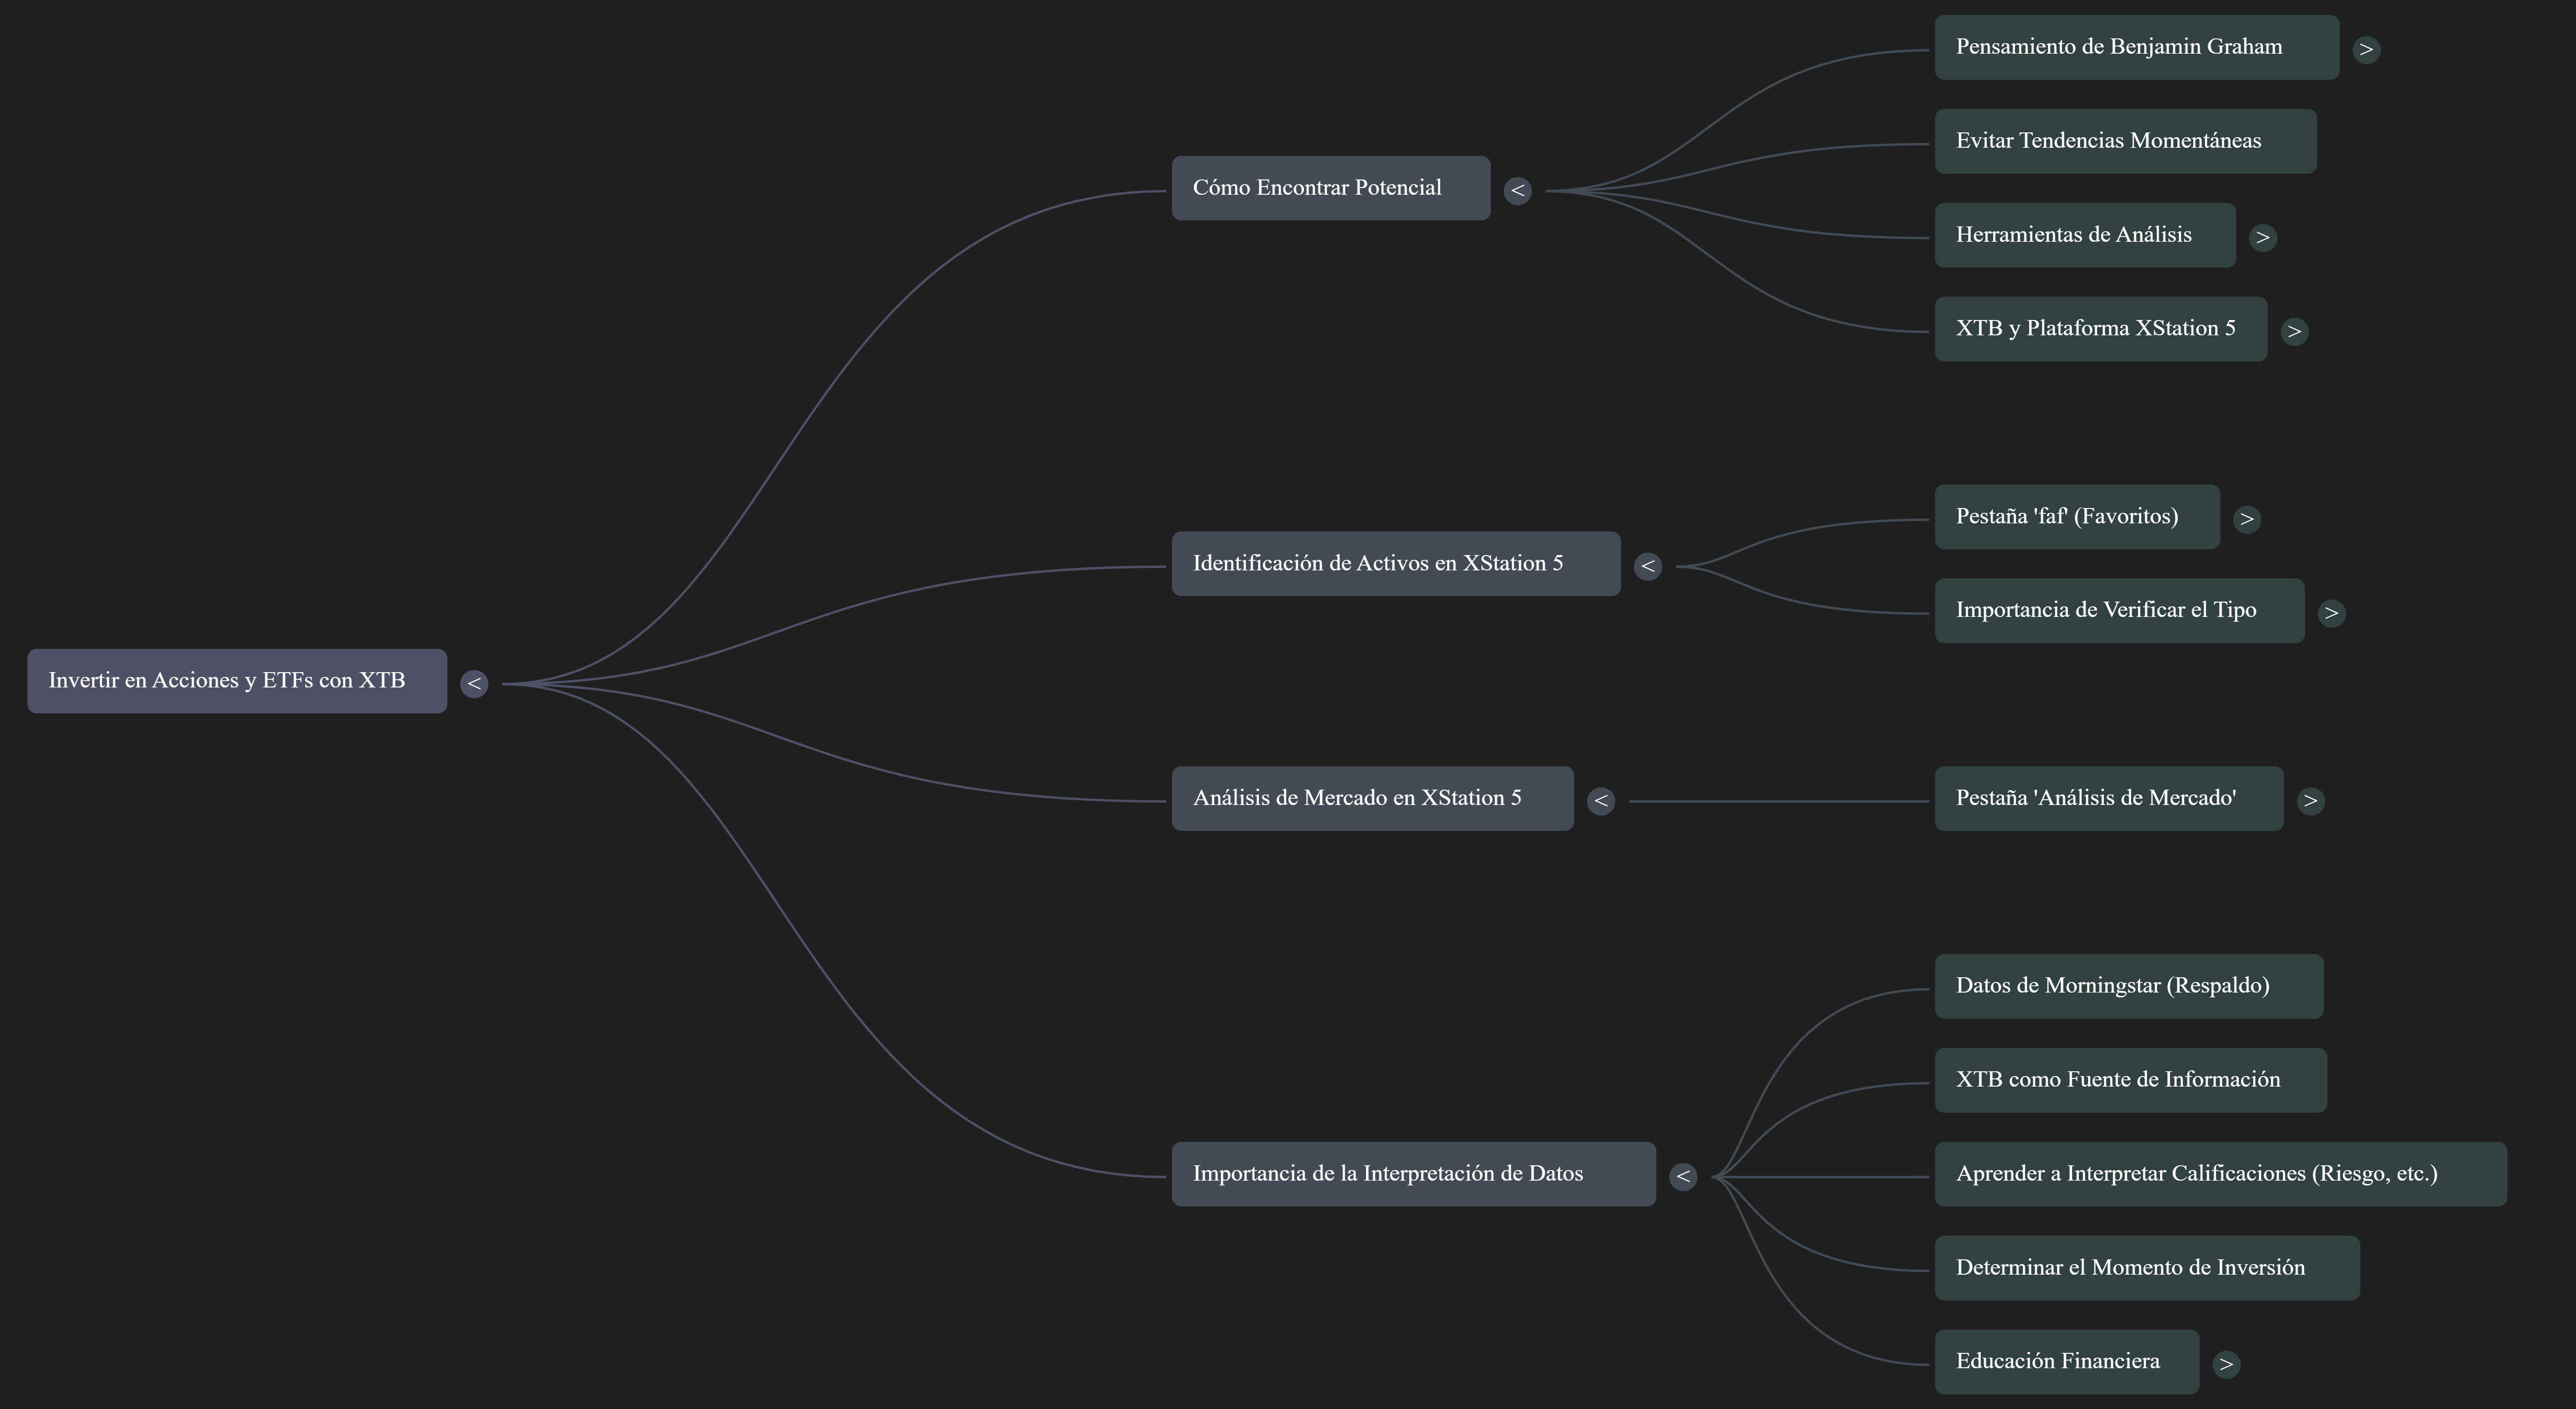The image size is (2576, 1409).
Task: Expand 'Pensamiento de Benjamin Graham' node arrow
Action: pos(2366,49)
